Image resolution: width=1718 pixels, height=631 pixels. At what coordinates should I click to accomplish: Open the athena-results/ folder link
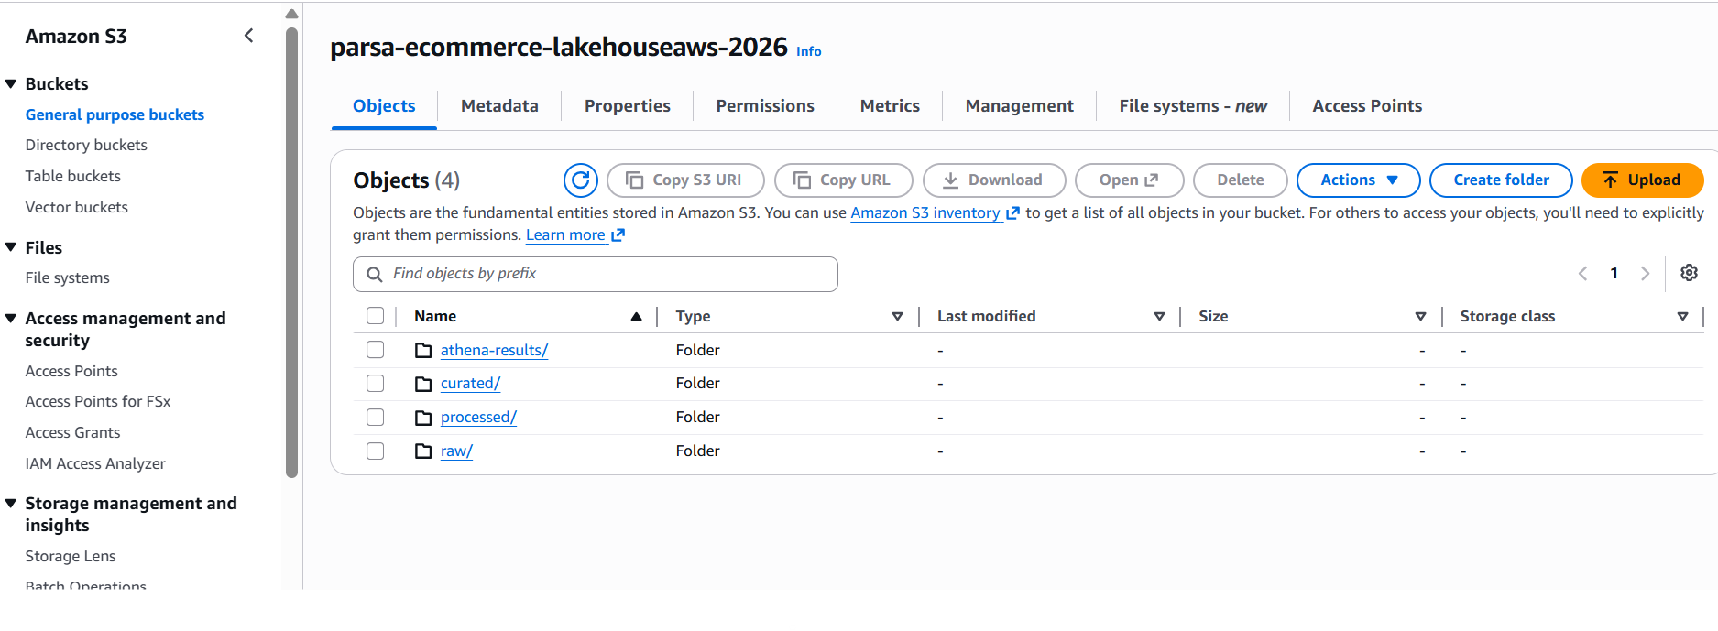[x=494, y=350]
